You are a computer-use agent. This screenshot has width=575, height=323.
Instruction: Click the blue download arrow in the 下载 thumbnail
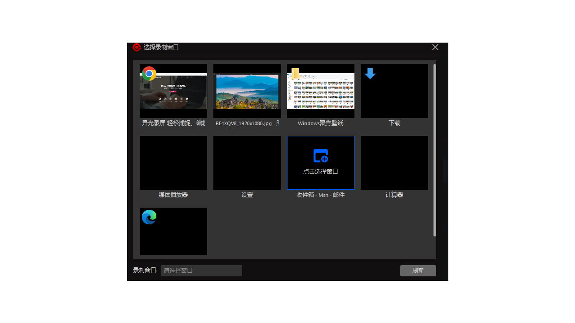pyautogui.click(x=370, y=74)
